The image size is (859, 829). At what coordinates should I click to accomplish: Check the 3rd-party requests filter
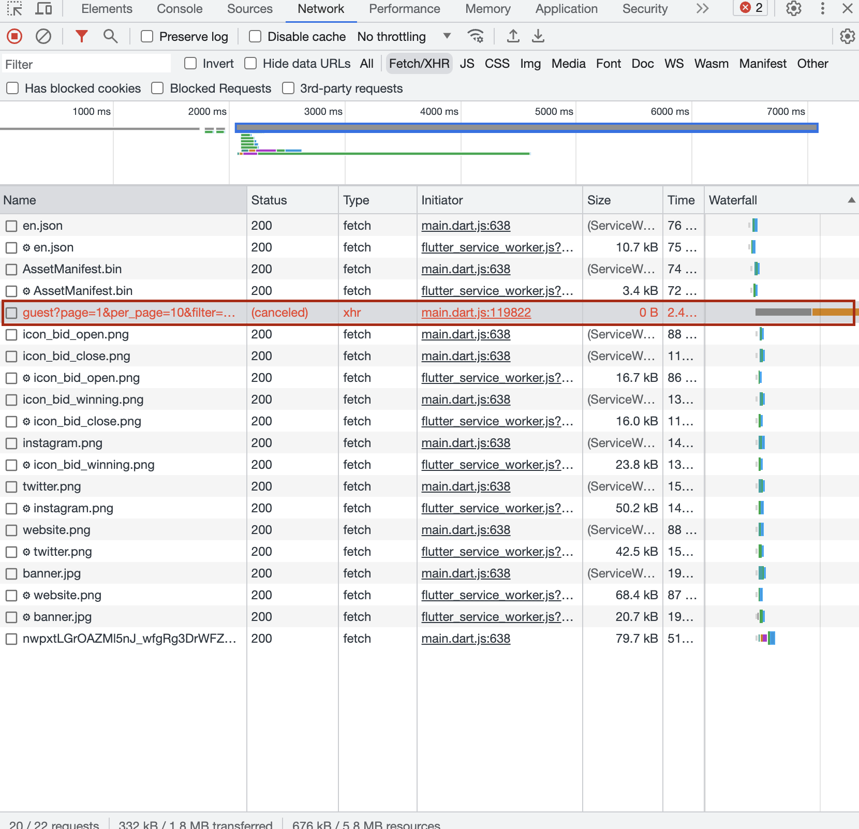[x=288, y=88]
